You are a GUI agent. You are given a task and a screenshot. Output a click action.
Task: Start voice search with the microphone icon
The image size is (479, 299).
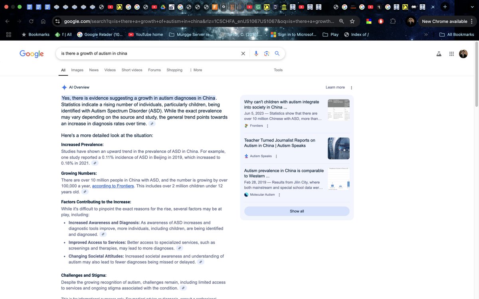click(256, 53)
